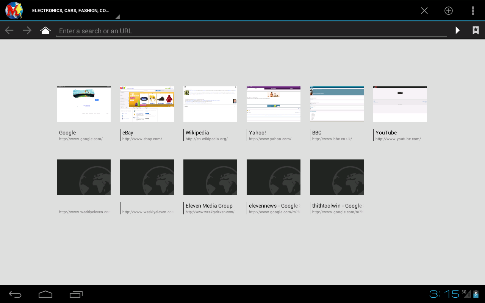Click the "thithtoolwin - Google" title

337,206
